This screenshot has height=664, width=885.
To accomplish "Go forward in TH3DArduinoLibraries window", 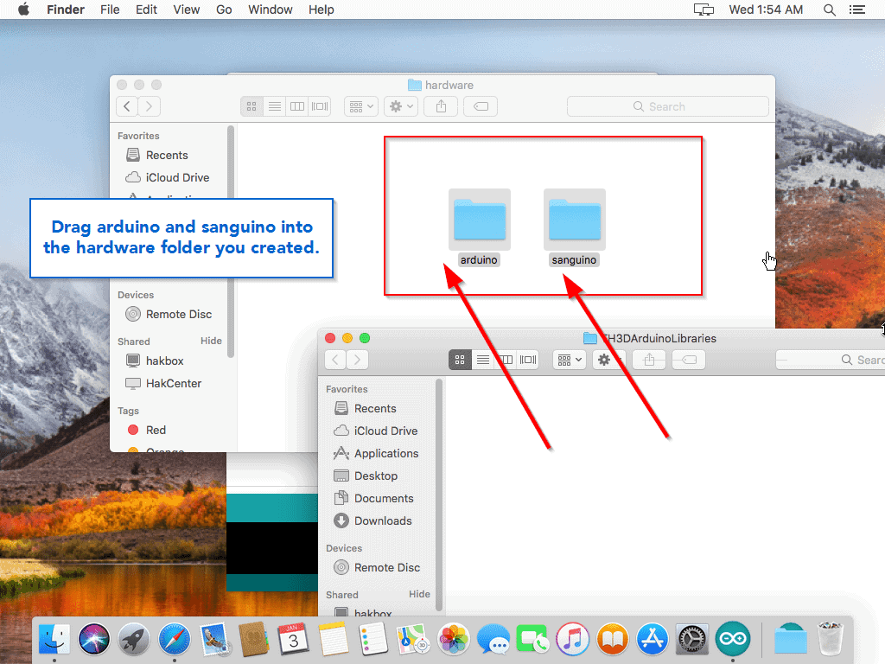I will point(357,360).
